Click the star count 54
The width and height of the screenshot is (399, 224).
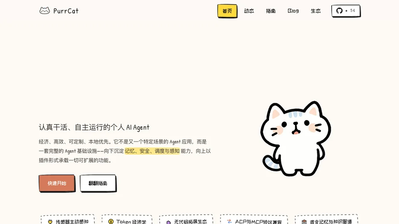(353, 11)
